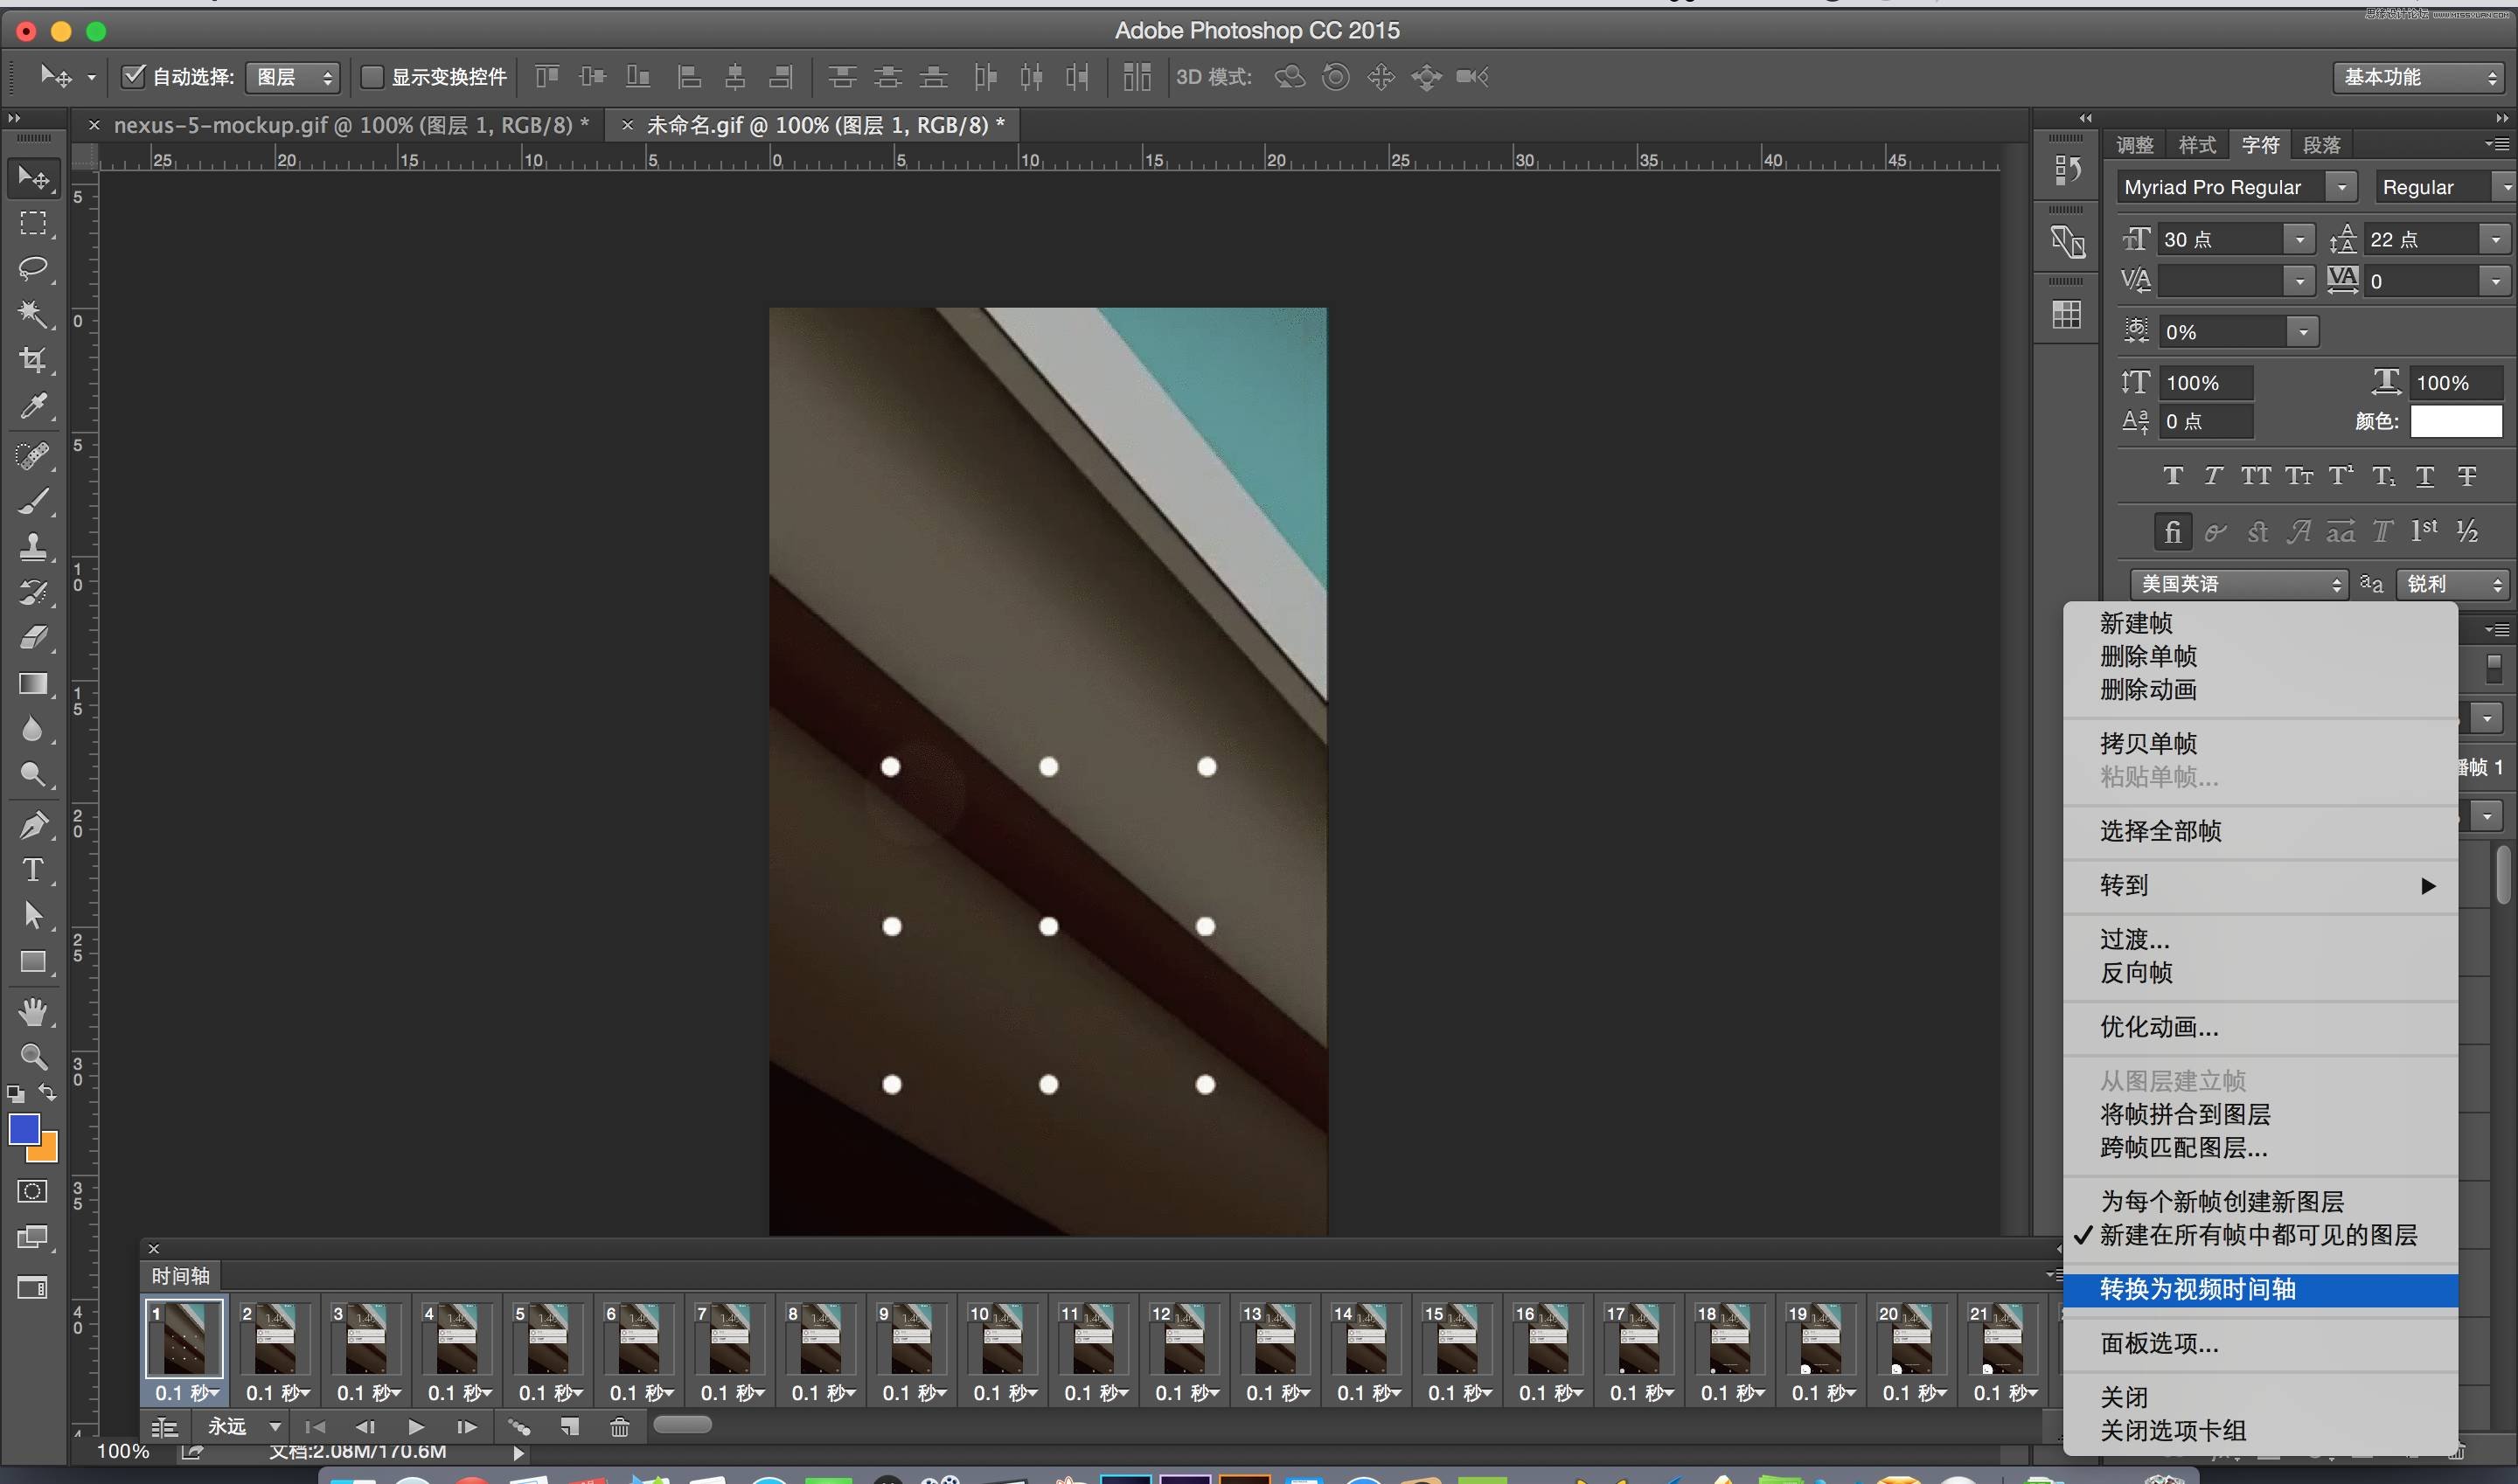Viewport: 2518px width, 1484px height.
Task: Go to the previous frame
Action: (365, 1427)
